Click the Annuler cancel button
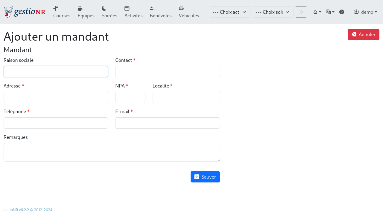This screenshot has height=215, width=383. coord(363,34)
